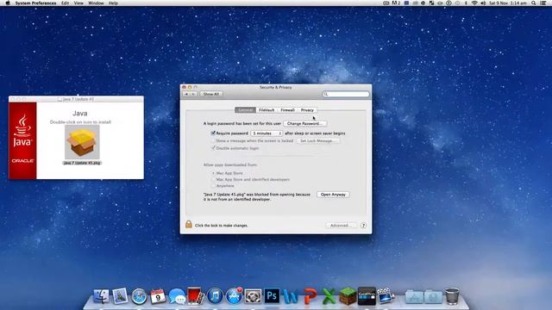Launch Excel green X icon
The height and width of the screenshot is (310, 552).
[329, 296]
